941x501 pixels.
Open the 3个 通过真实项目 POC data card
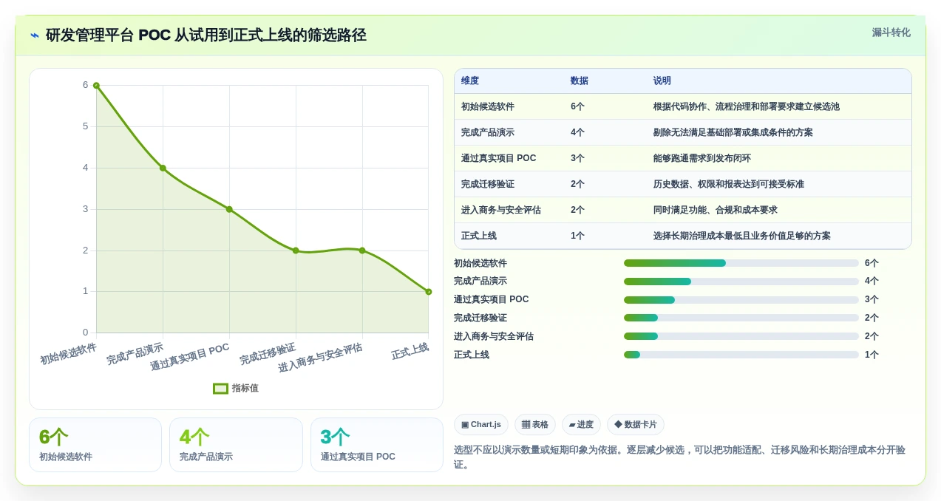click(x=377, y=445)
